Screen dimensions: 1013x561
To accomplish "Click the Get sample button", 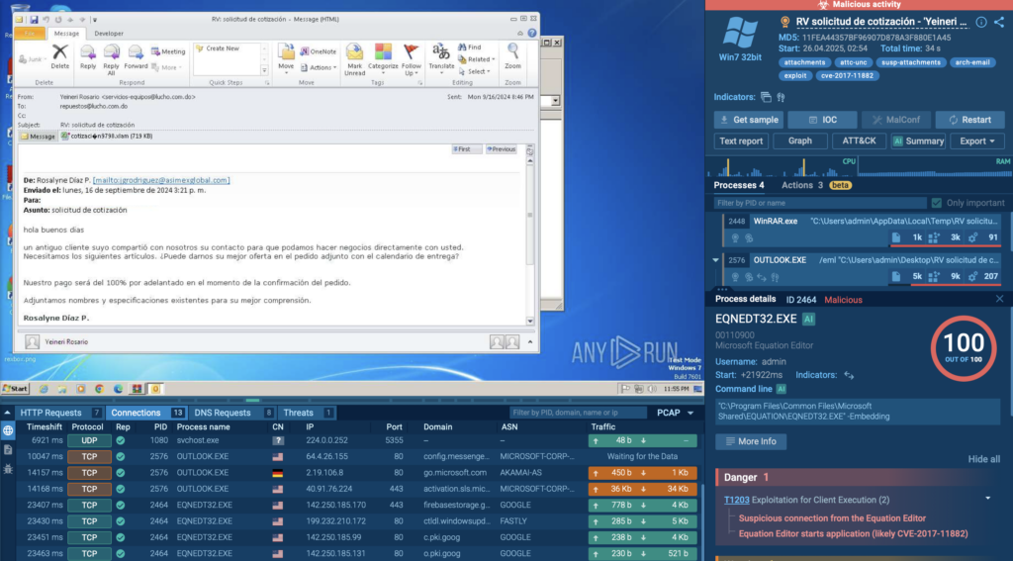I will pos(748,120).
